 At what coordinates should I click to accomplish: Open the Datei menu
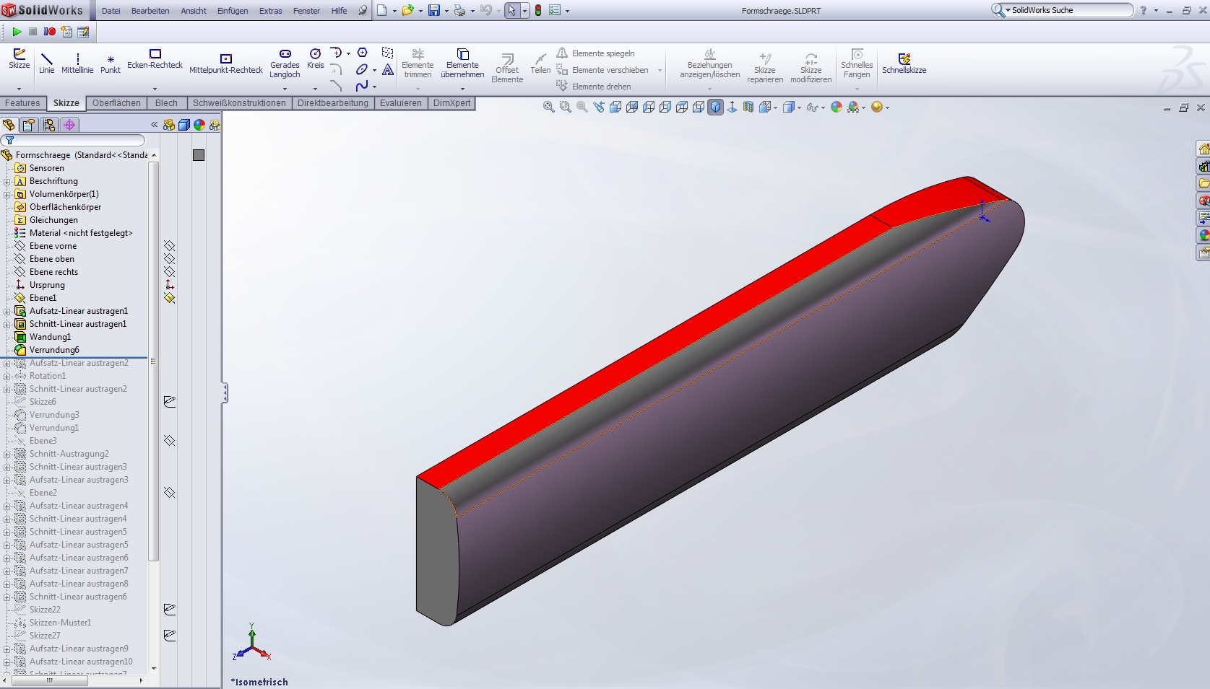coord(111,11)
